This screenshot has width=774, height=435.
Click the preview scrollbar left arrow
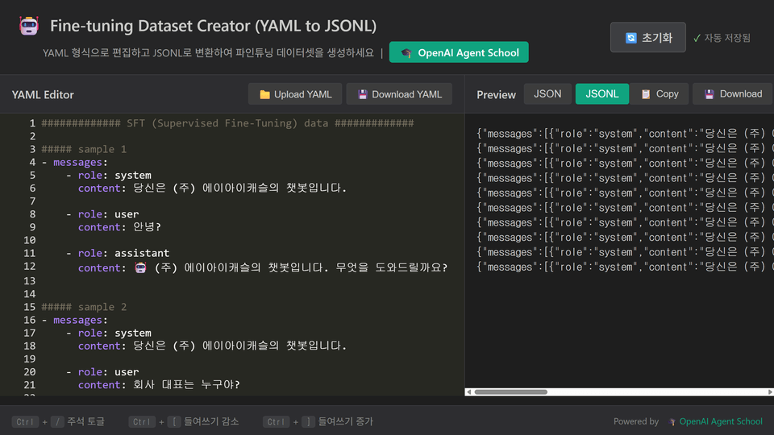tap(469, 392)
